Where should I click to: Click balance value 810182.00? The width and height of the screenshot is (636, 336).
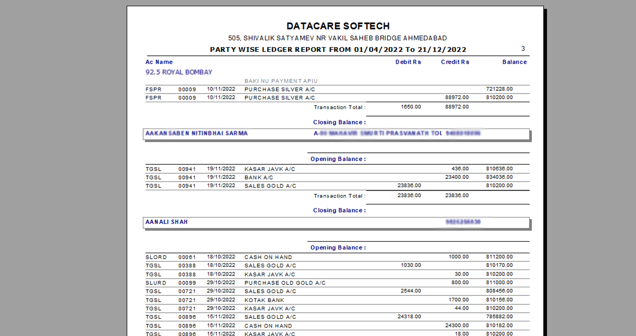[499, 326]
